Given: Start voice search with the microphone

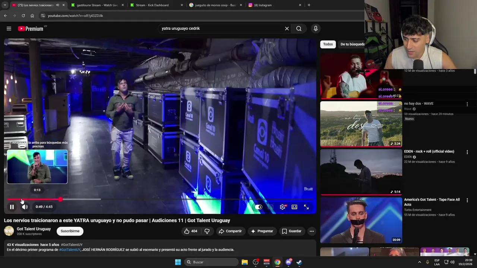Looking at the screenshot, I should point(316,29).
